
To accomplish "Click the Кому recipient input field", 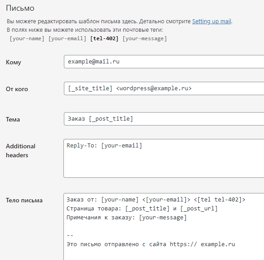I will click(x=164, y=62).
